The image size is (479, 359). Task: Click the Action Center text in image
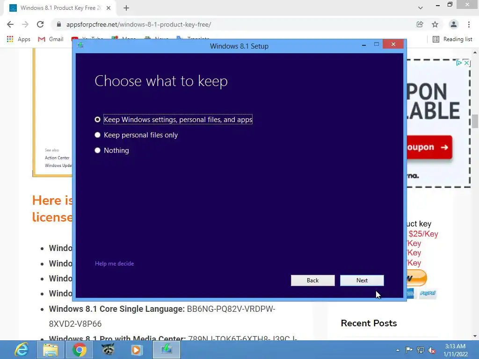click(x=57, y=158)
